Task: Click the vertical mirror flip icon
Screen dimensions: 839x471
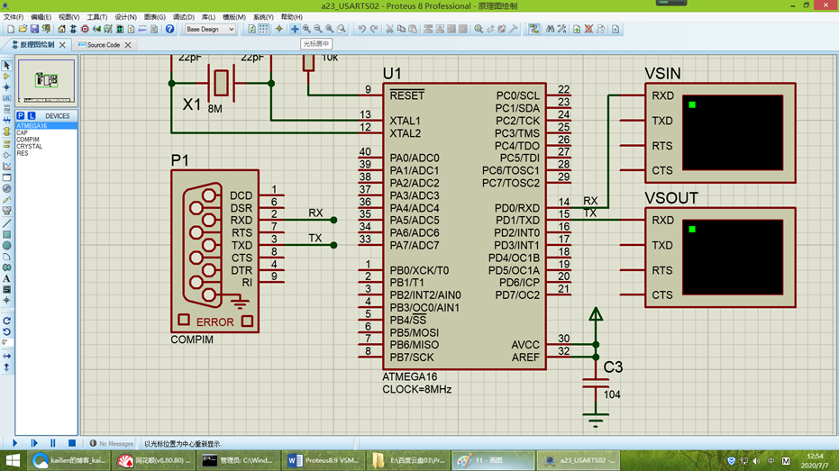Action: pos(6,367)
